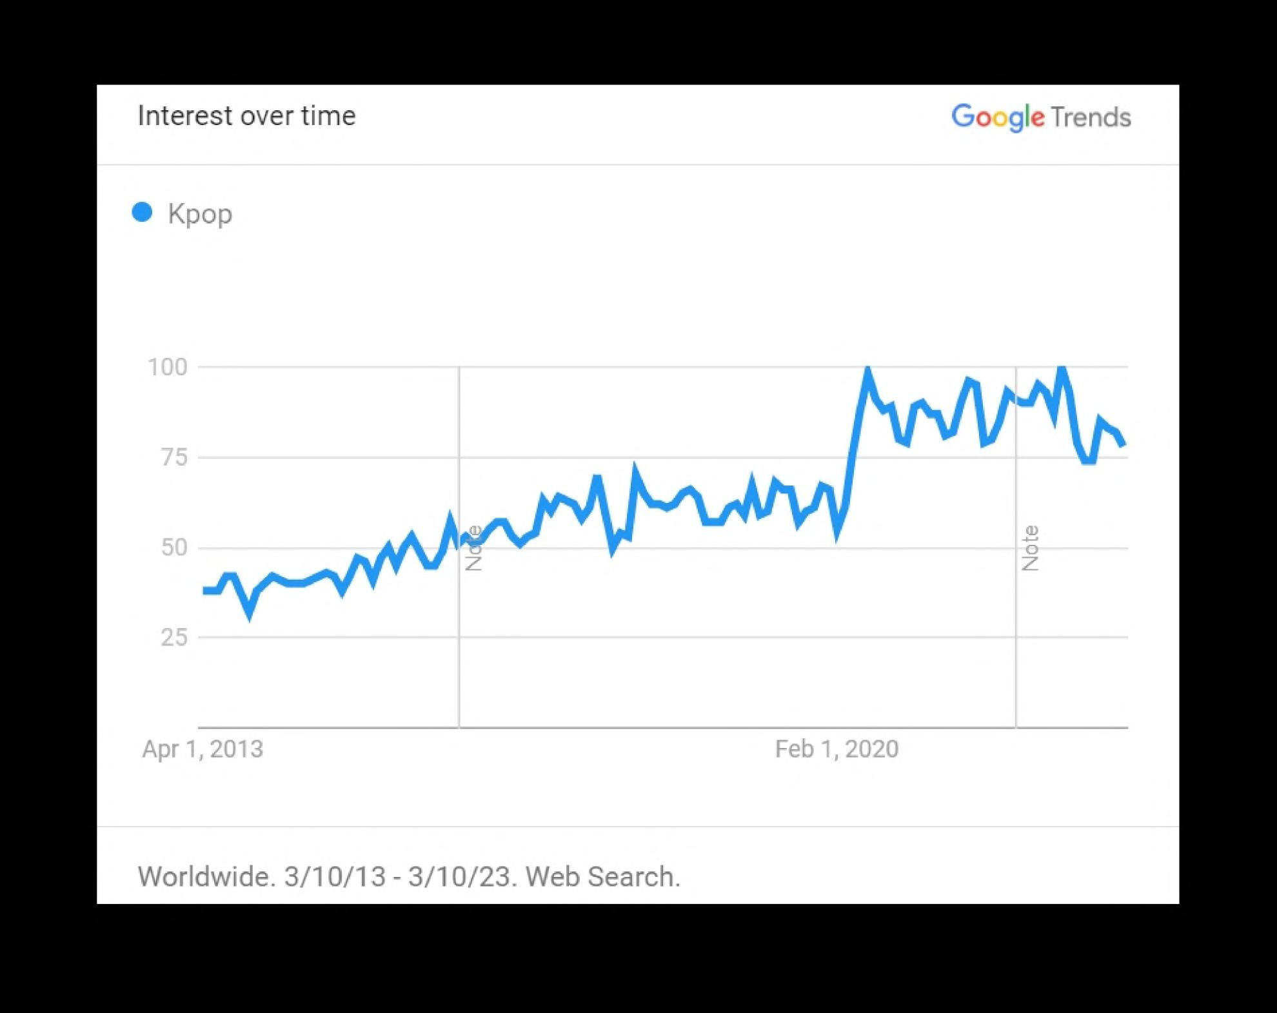Select the Kpop legend label

pyautogui.click(x=199, y=213)
